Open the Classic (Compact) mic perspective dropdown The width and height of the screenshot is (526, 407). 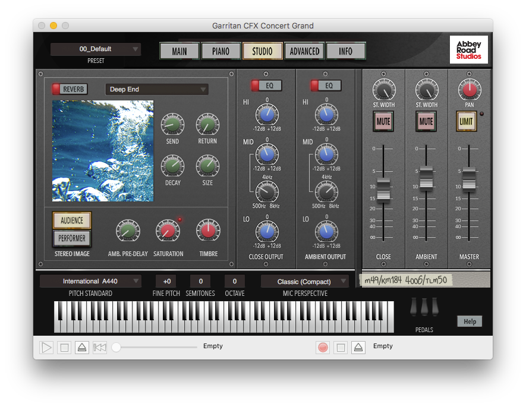[x=304, y=281]
